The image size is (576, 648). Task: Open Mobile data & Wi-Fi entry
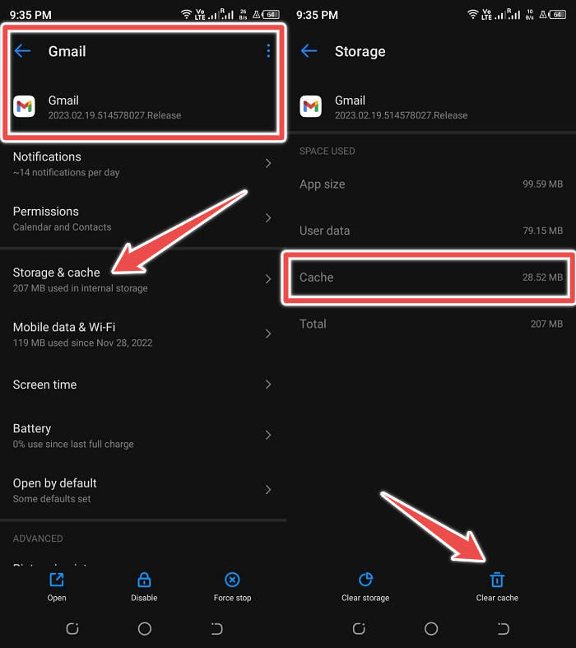pyautogui.click(x=143, y=334)
